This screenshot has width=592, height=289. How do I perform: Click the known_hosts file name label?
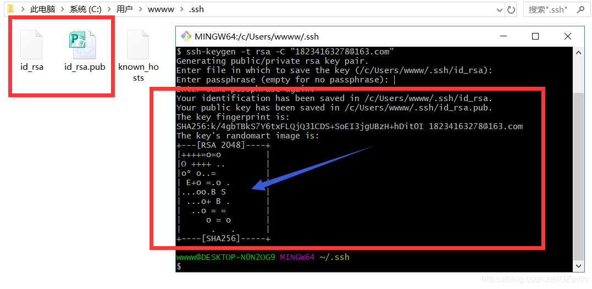(139, 73)
